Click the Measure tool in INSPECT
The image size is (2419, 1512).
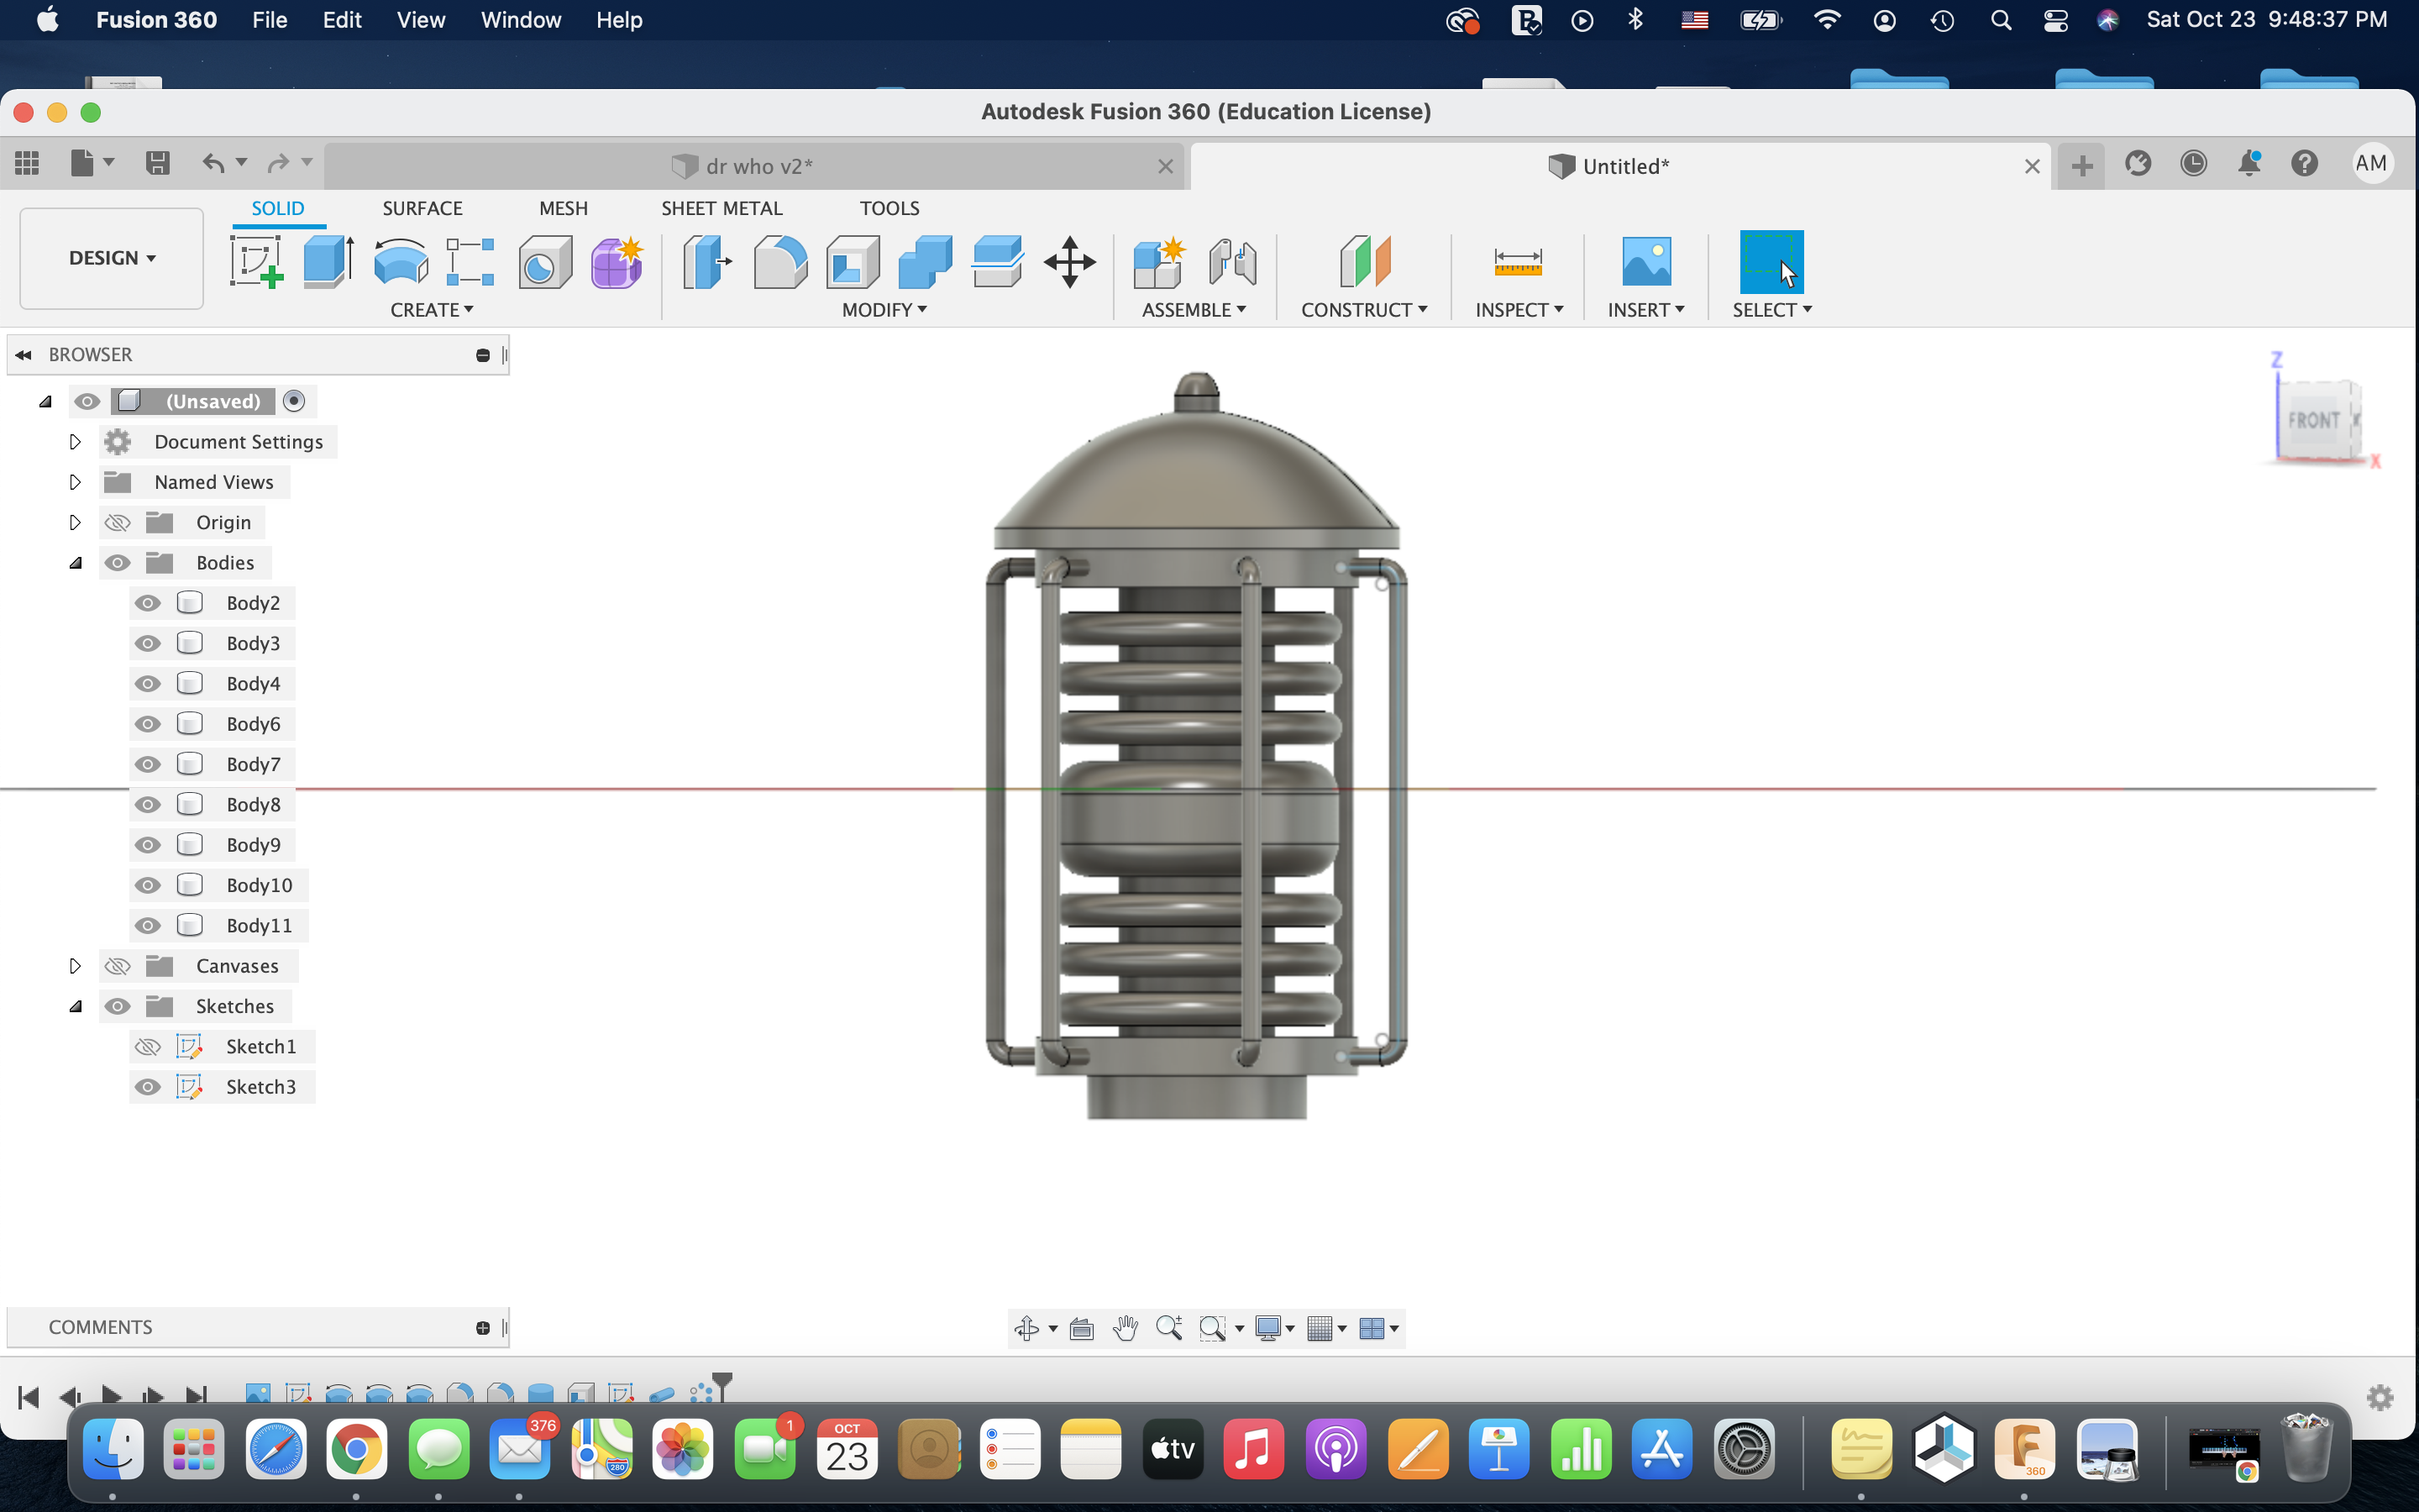[x=1514, y=263]
